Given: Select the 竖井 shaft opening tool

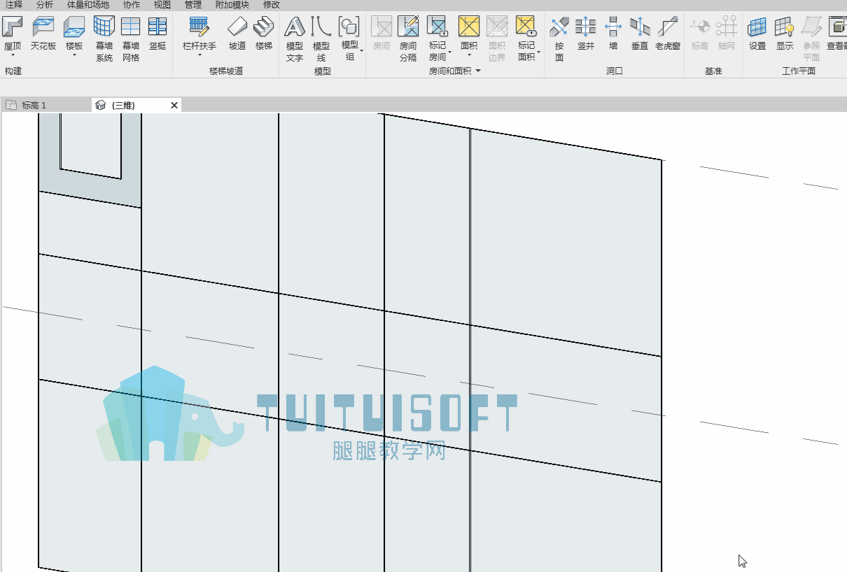Looking at the screenshot, I should pos(586,34).
